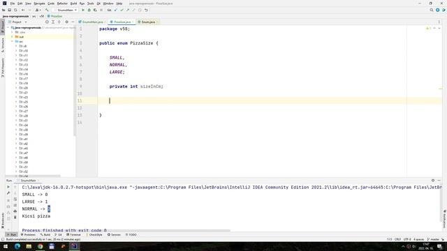The image size is (447, 251).
Task: Click the Save All toolbar icon
Action: click(x=9, y=10)
